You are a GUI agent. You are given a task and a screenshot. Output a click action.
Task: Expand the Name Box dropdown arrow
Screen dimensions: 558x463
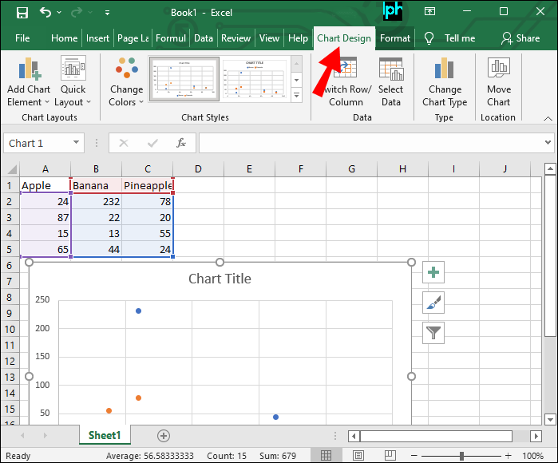pyautogui.click(x=77, y=143)
